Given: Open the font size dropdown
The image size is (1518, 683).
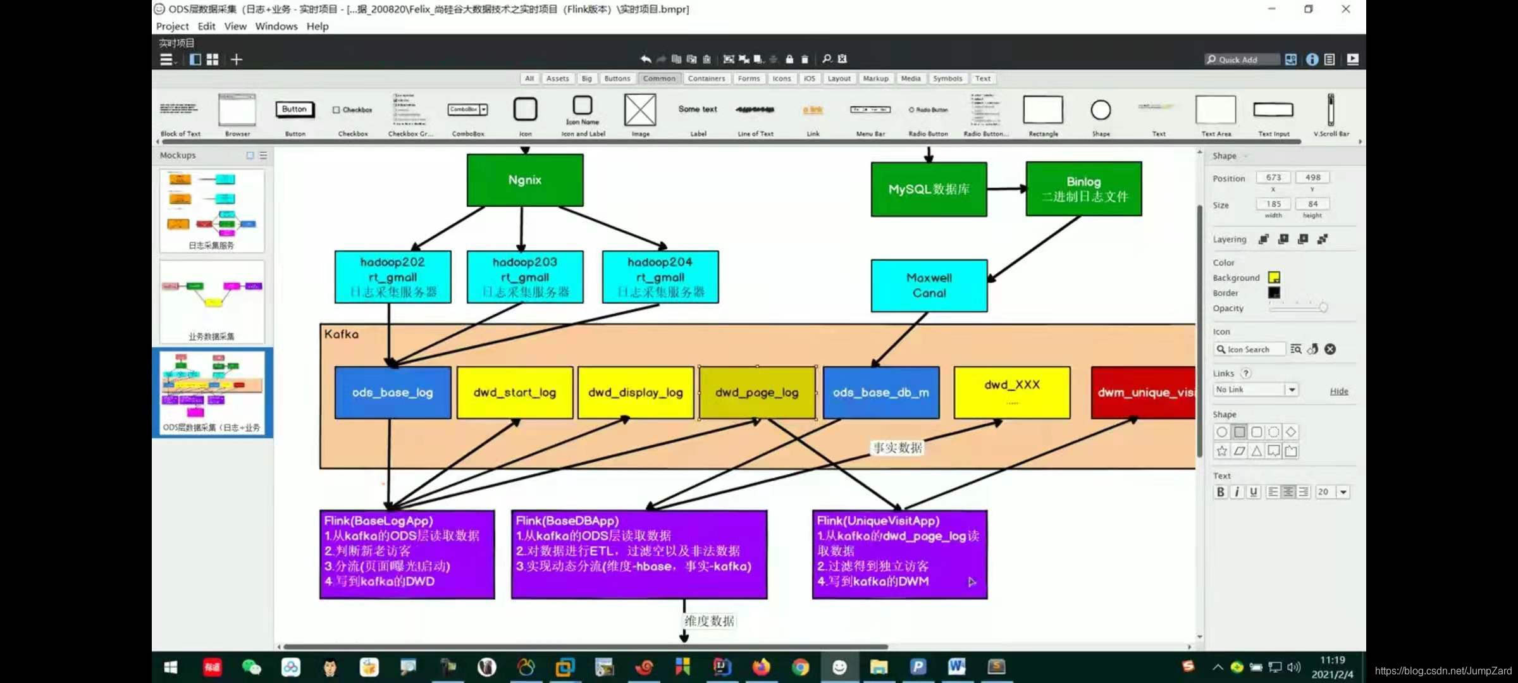Looking at the screenshot, I should click(1343, 492).
